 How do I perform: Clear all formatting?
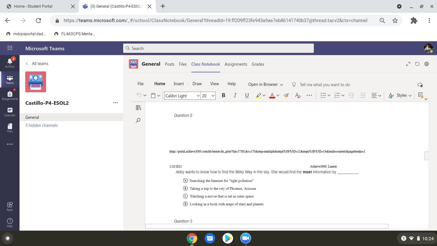[298, 95]
